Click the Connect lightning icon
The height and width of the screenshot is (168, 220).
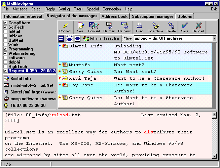(65, 27)
